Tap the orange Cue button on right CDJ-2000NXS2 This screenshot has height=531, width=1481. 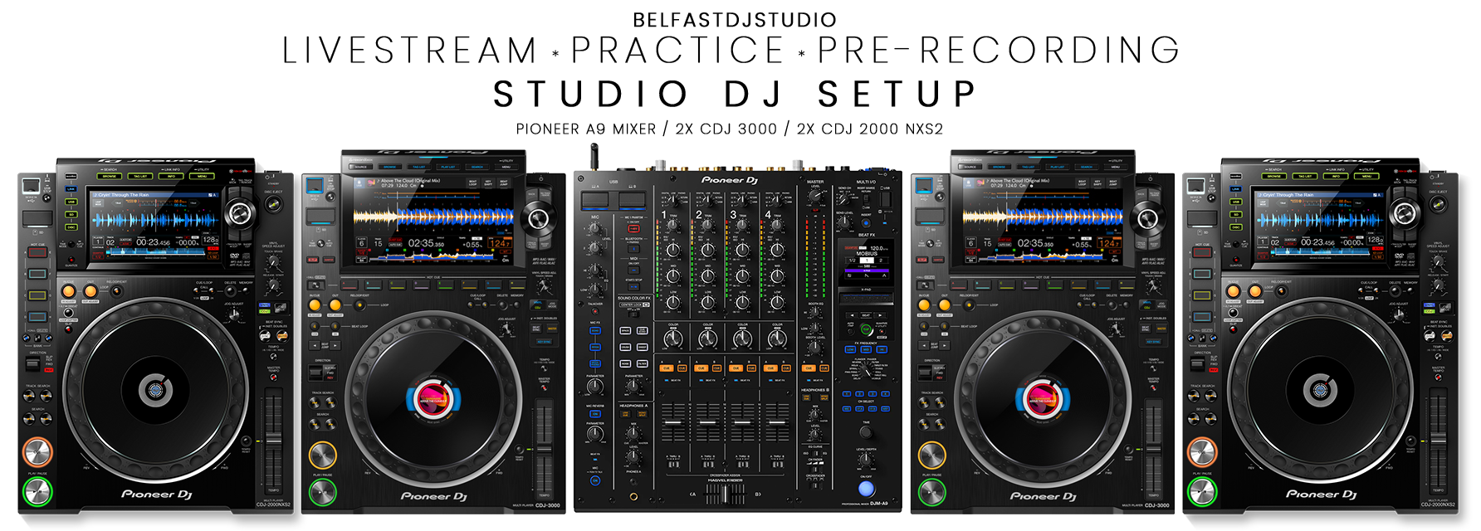[x=1202, y=451]
